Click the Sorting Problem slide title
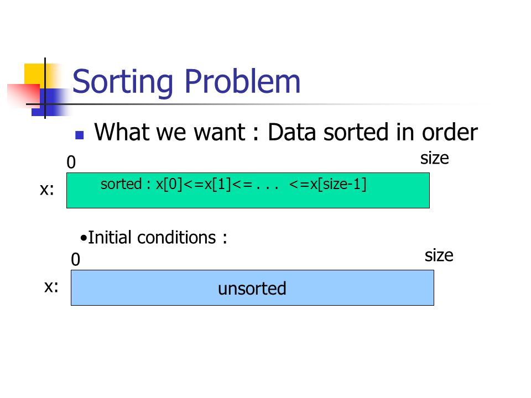 coord(186,82)
